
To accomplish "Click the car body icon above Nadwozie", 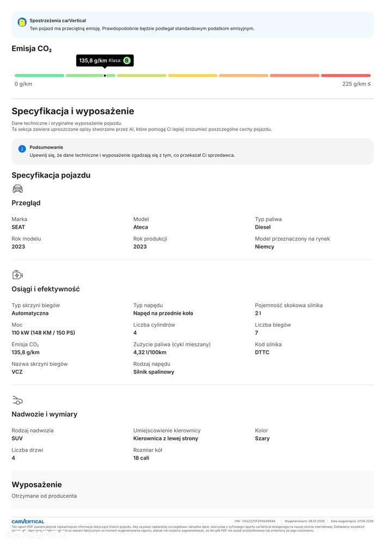I will 17,400.
